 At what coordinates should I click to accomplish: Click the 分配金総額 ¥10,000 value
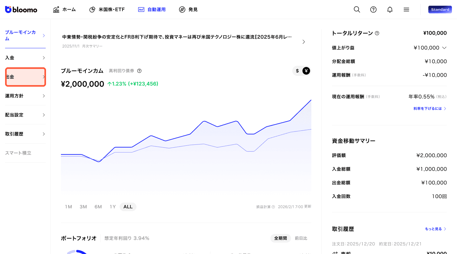pyautogui.click(x=436, y=62)
